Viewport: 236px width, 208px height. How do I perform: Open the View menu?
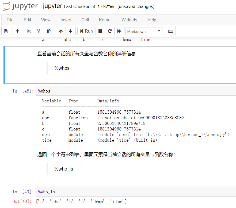tap(46, 20)
